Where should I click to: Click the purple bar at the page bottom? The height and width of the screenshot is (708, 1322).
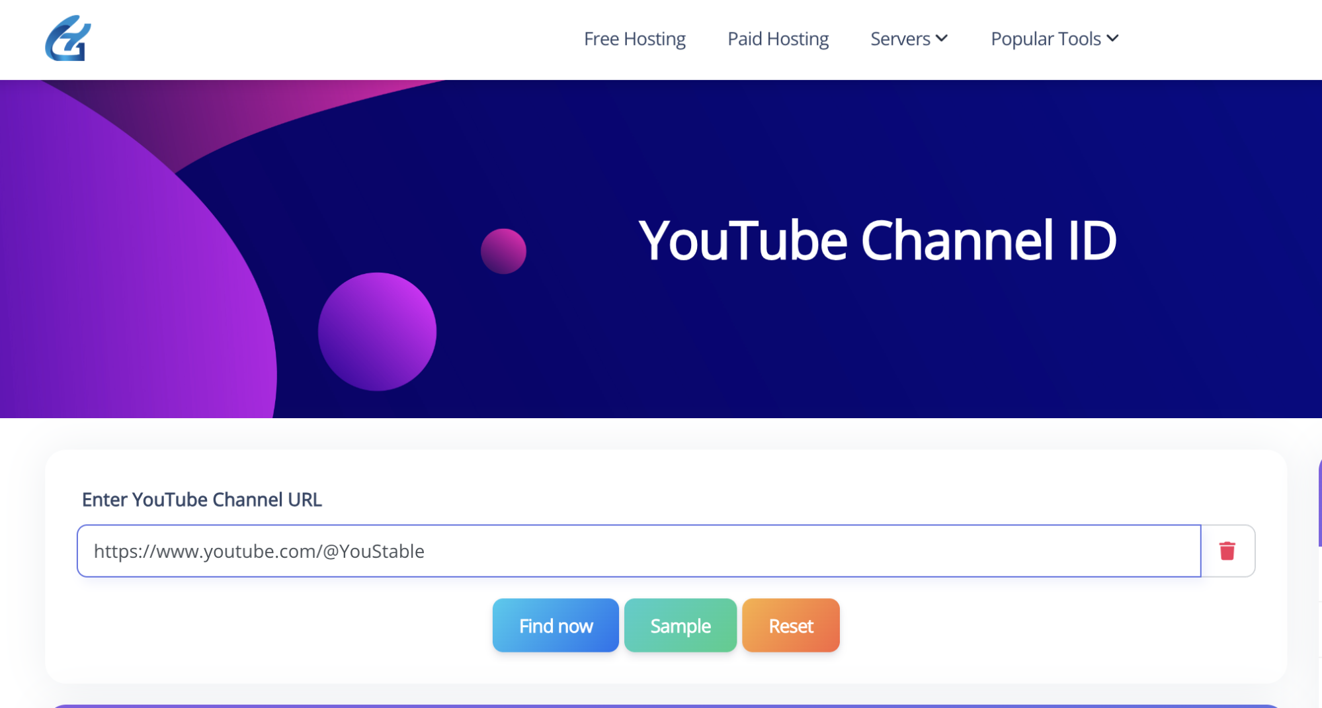(x=661, y=705)
